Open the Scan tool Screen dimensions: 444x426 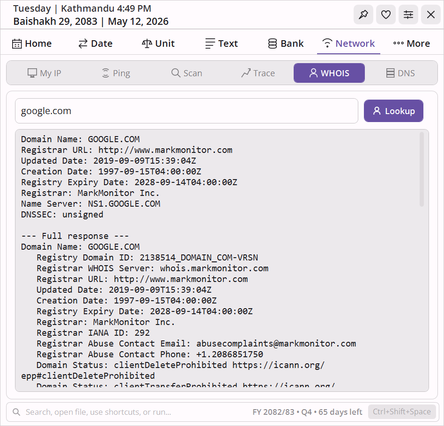(187, 73)
